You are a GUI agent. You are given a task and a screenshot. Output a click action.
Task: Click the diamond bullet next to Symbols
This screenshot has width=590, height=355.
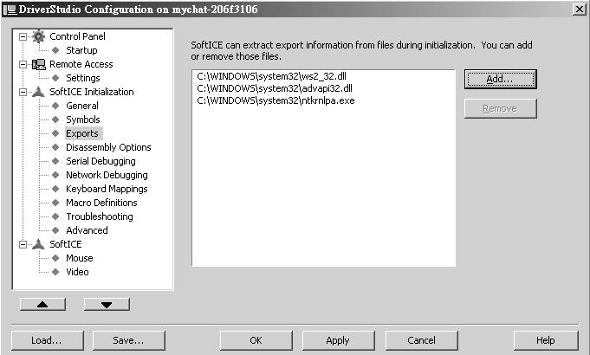(x=55, y=119)
